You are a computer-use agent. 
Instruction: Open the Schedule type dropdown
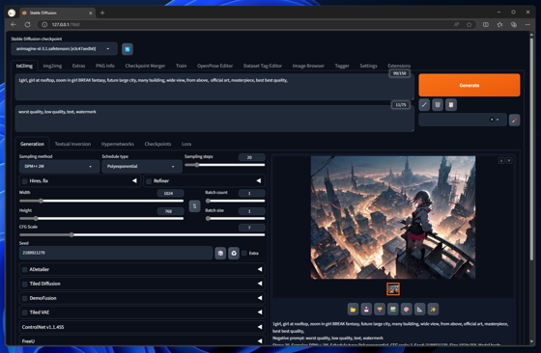[141, 166]
